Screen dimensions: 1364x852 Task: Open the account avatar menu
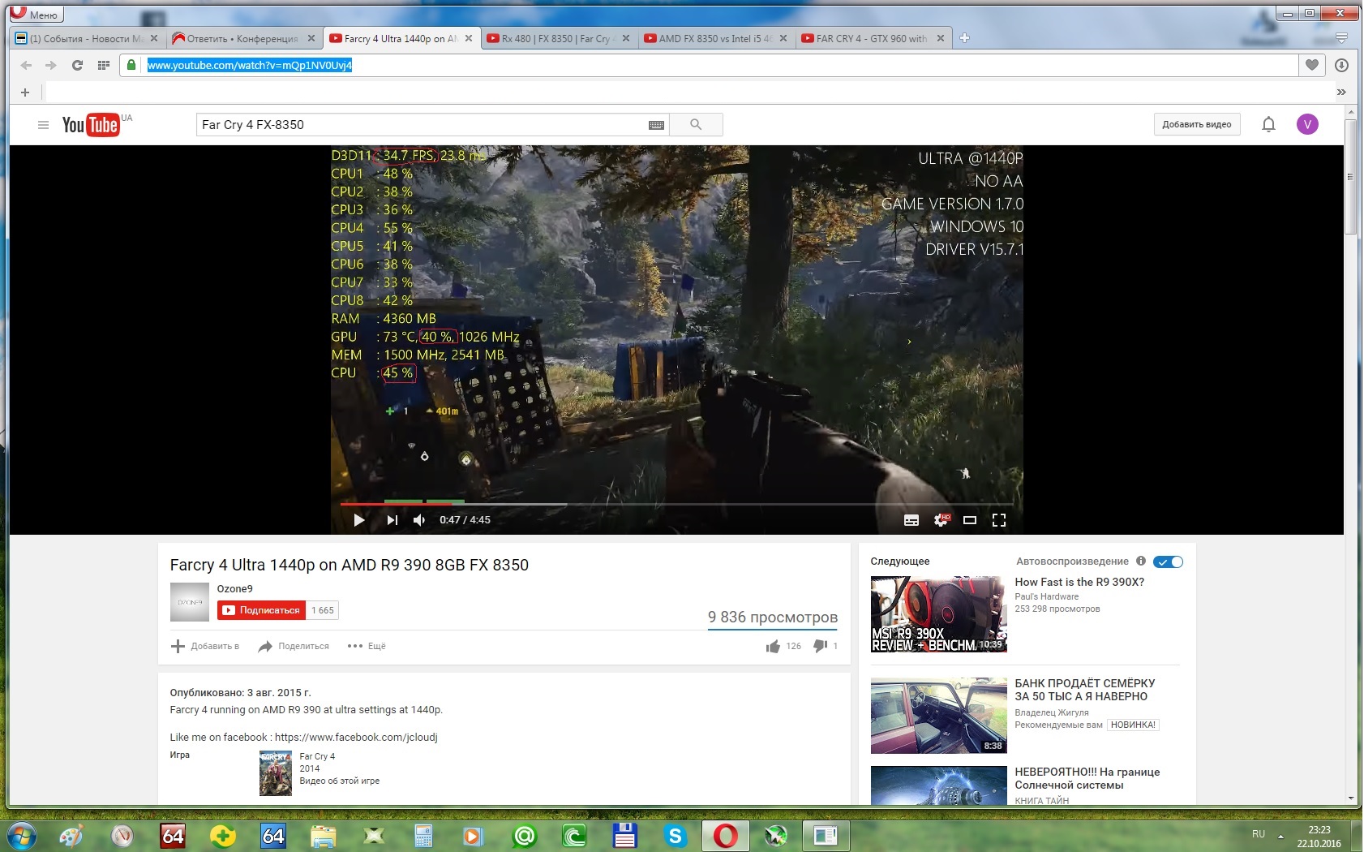point(1307,124)
